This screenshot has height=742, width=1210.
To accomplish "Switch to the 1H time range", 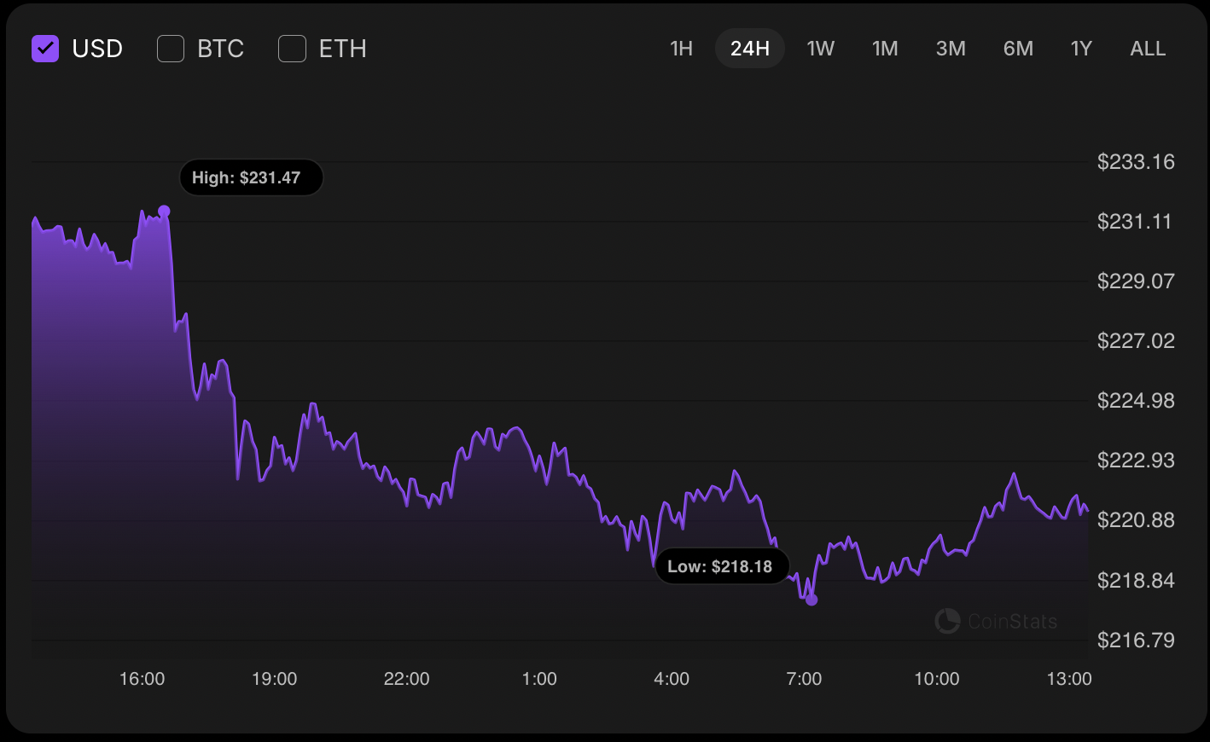I will [x=681, y=49].
